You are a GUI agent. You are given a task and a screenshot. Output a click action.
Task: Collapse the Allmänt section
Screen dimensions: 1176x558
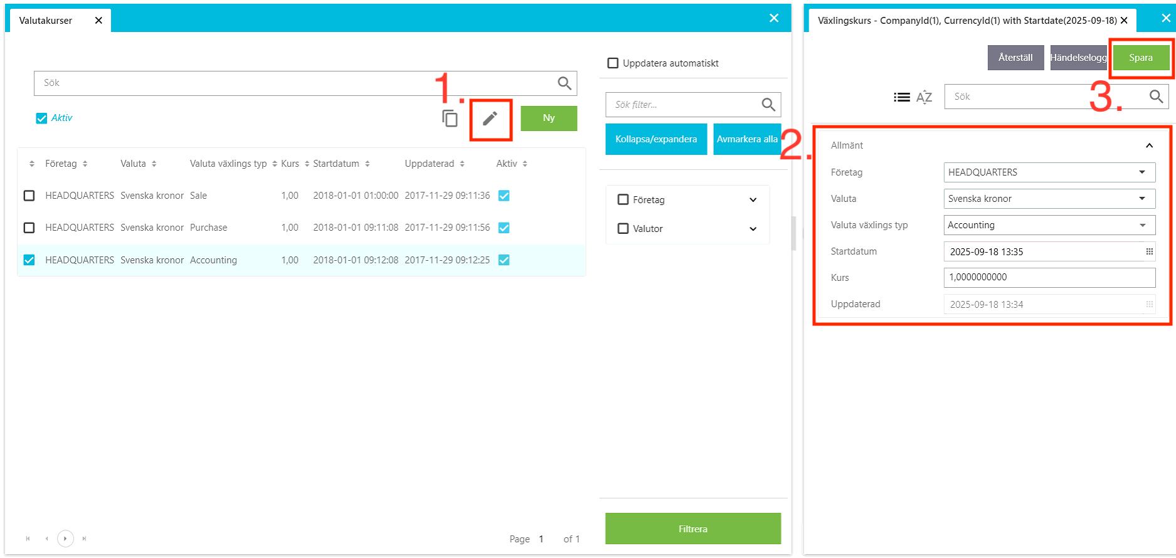(x=1149, y=145)
